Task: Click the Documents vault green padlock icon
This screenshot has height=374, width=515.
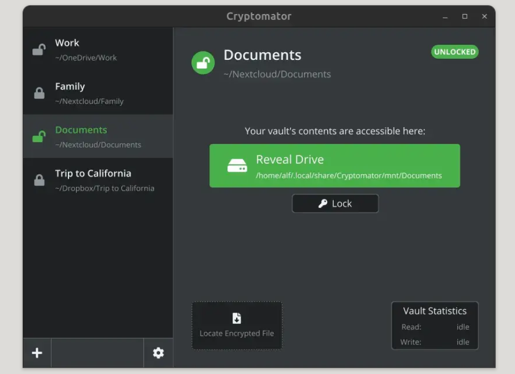Action: 39,136
